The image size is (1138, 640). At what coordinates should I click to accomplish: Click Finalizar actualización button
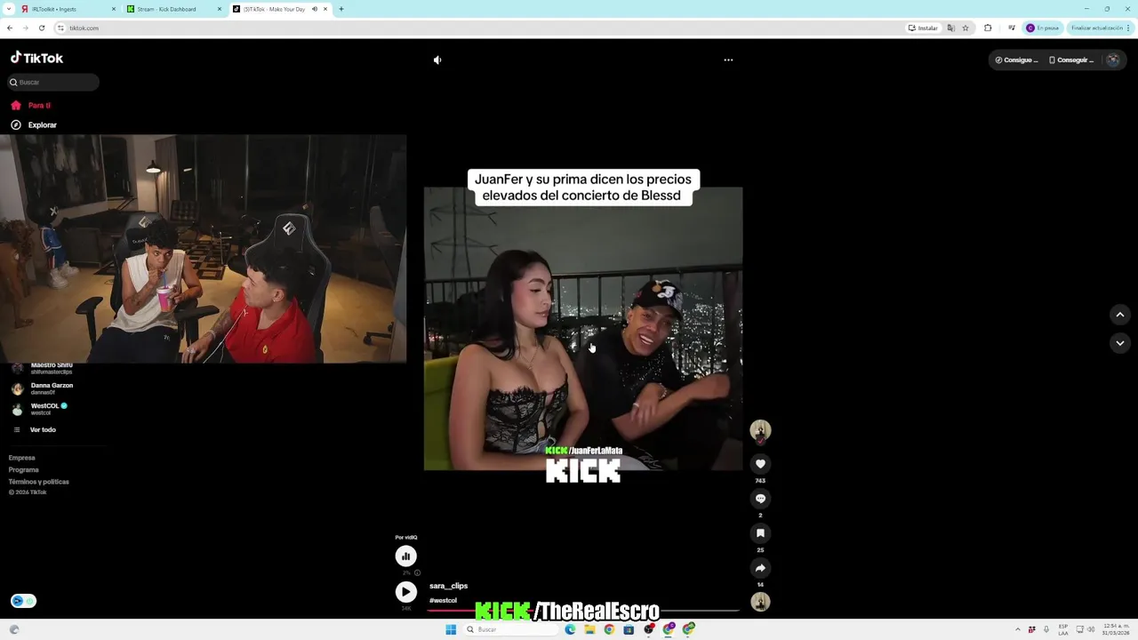coord(1101,28)
